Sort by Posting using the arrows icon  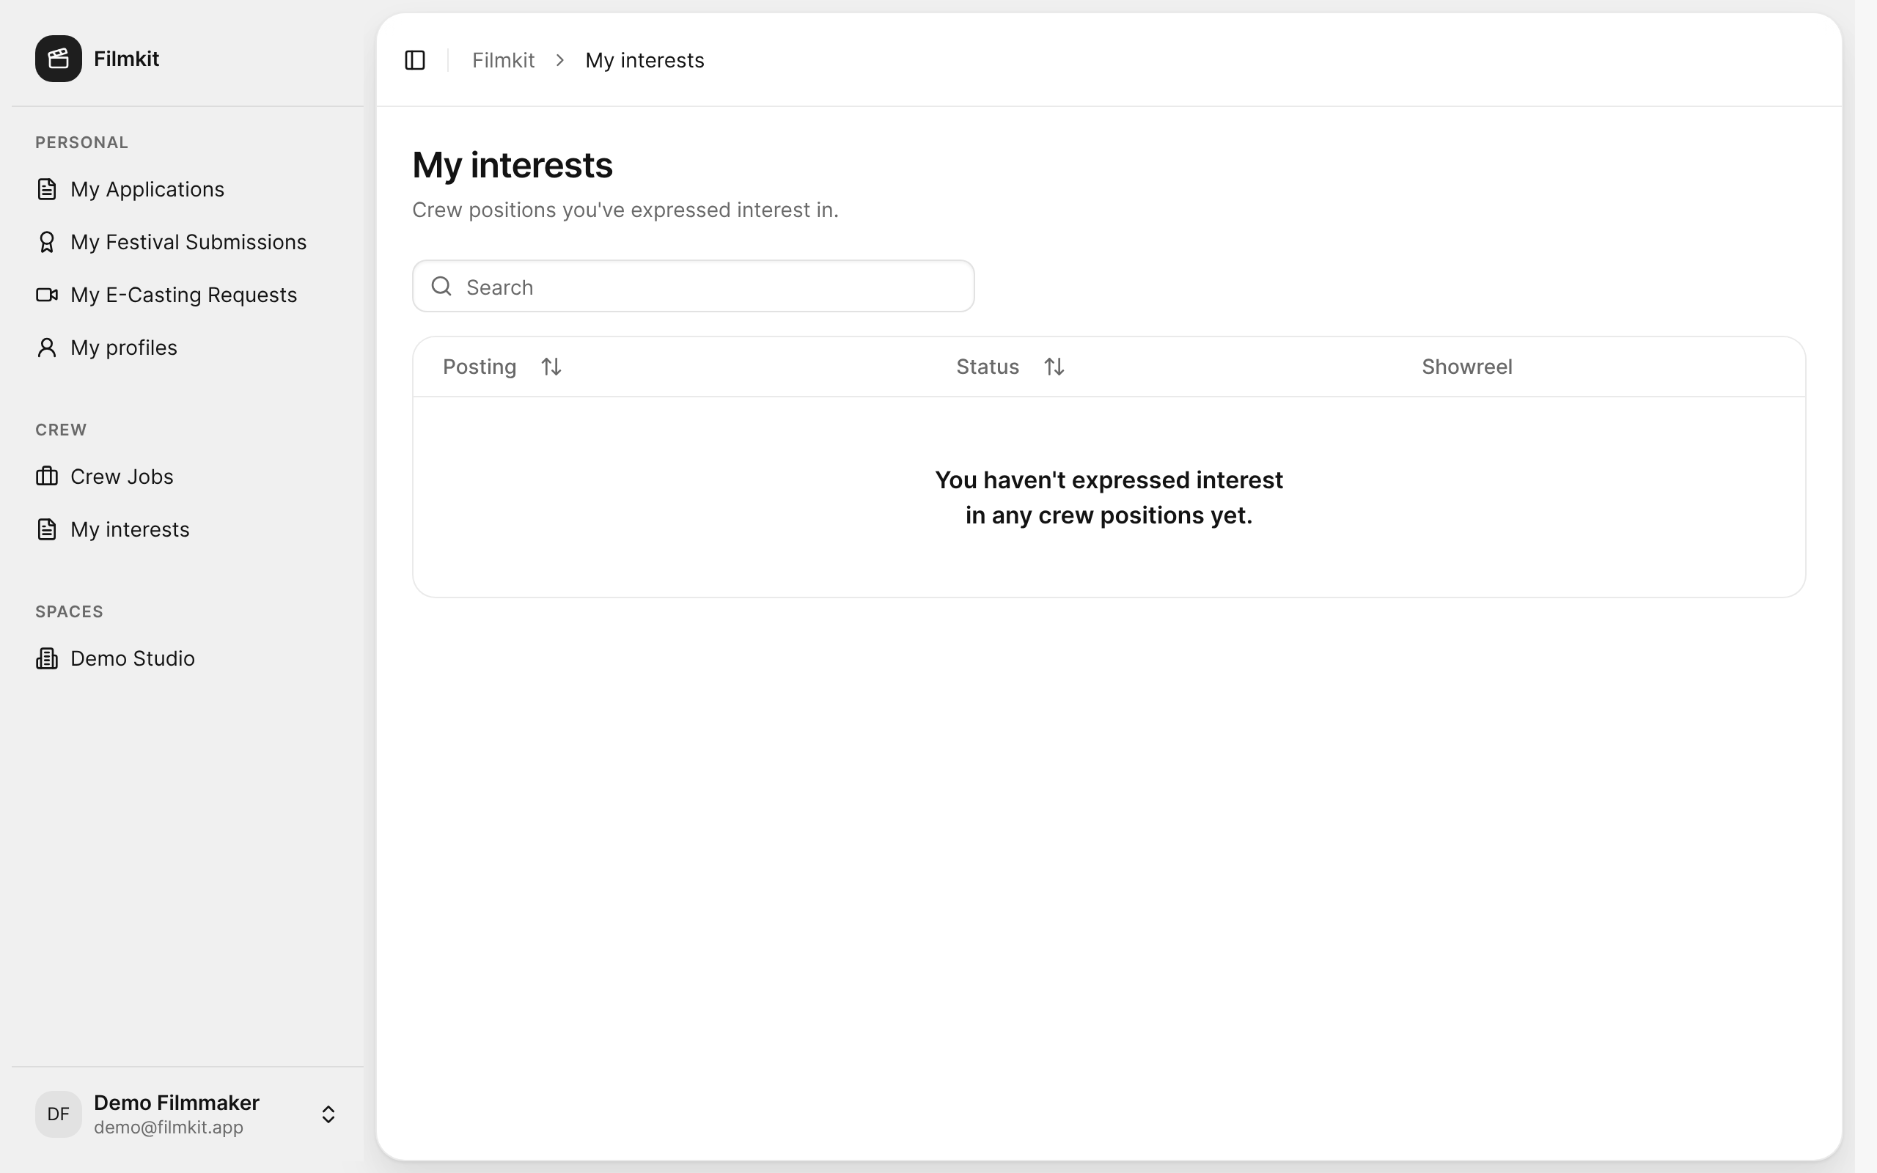point(551,366)
